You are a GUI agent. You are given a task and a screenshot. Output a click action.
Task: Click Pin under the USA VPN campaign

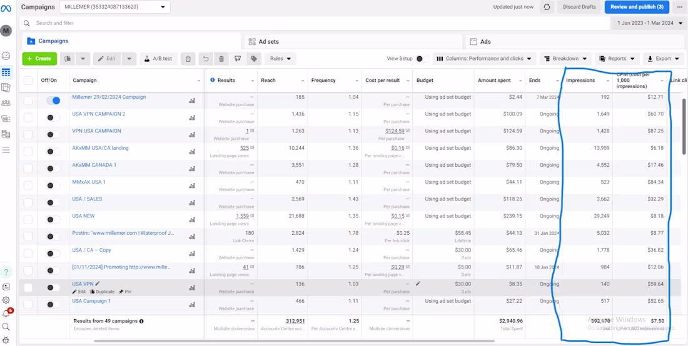[124, 292]
